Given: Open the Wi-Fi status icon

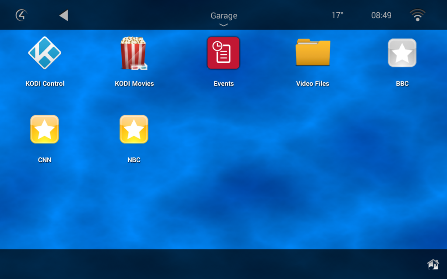Looking at the screenshot, I should tap(418, 15).
